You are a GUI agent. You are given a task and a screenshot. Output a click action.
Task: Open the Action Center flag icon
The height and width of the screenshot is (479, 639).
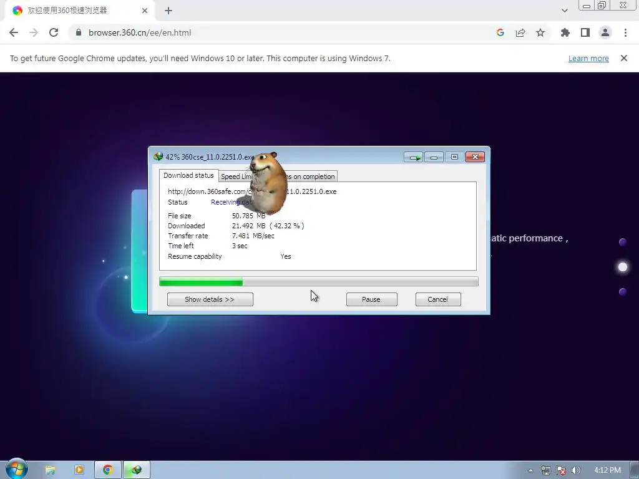561,470
